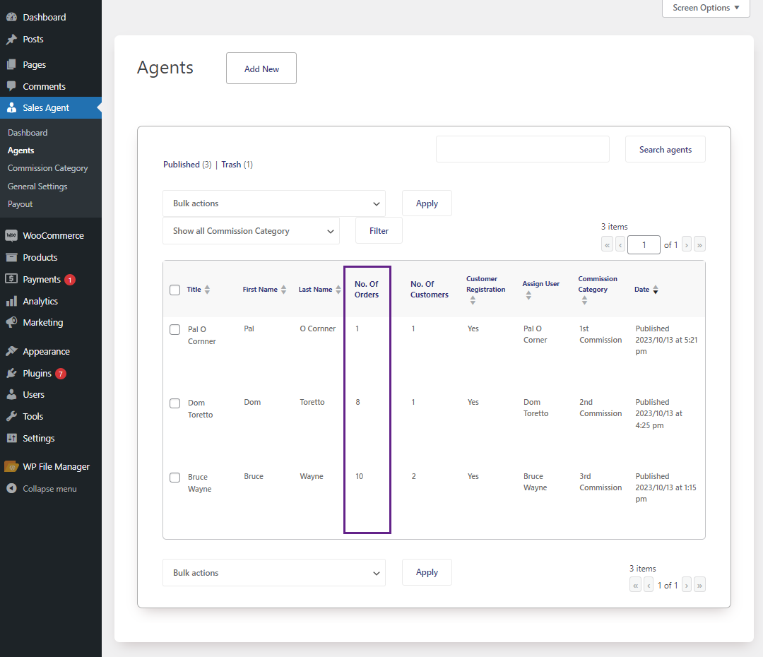
Task: Open the Analytics bar-chart icon
Action: click(11, 301)
